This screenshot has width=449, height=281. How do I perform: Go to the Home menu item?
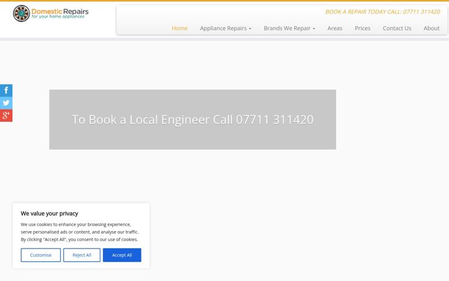coord(180,28)
